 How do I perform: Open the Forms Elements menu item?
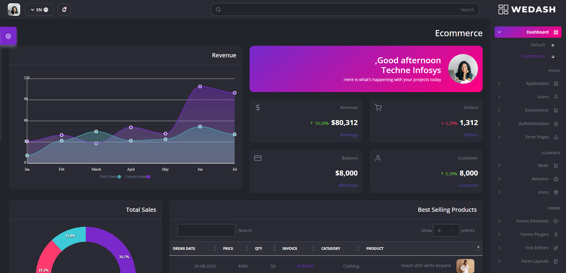click(x=532, y=221)
